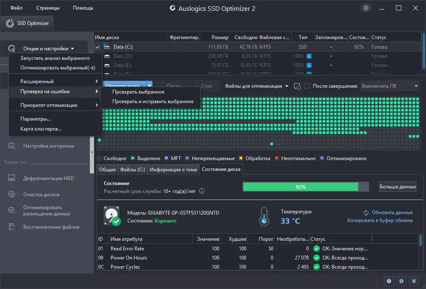Select 'Проверить и исправить выбранное' menu item
426x289 pixels.
pyautogui.click(x=153, y=101)
